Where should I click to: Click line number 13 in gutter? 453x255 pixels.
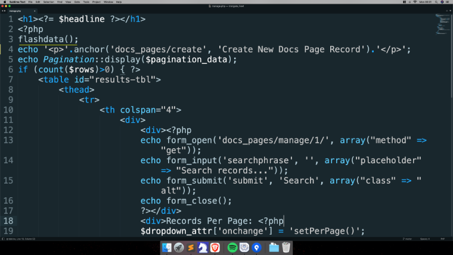coord(8,141)
